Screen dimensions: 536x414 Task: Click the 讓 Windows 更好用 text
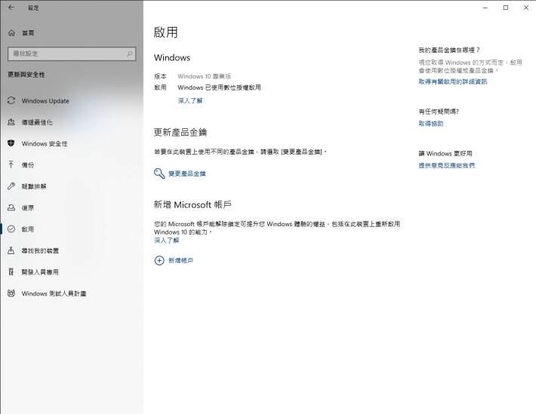pos(445,153)
